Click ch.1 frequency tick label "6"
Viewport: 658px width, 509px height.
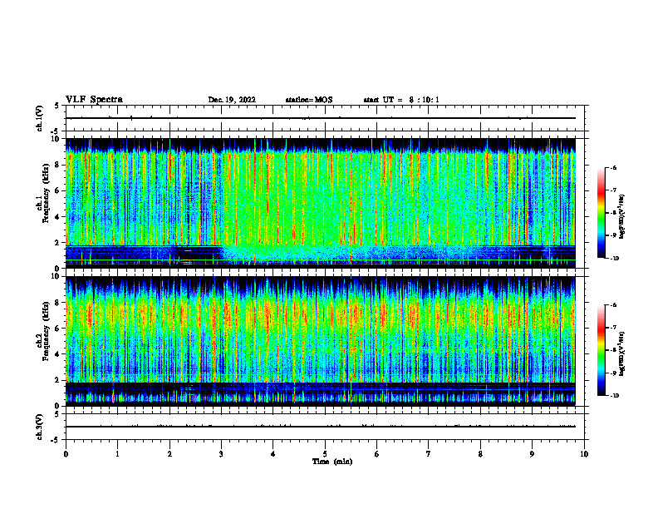(57, 190)
